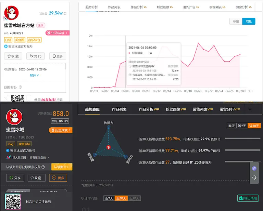Toggle chart to 增量 mode
The width and height of the screenshot is (263, 211).
click(x=249, y=21)
